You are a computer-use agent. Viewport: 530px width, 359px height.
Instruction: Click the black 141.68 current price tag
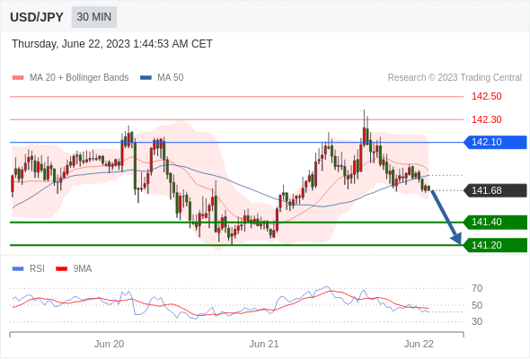click(x=495, y=190)
